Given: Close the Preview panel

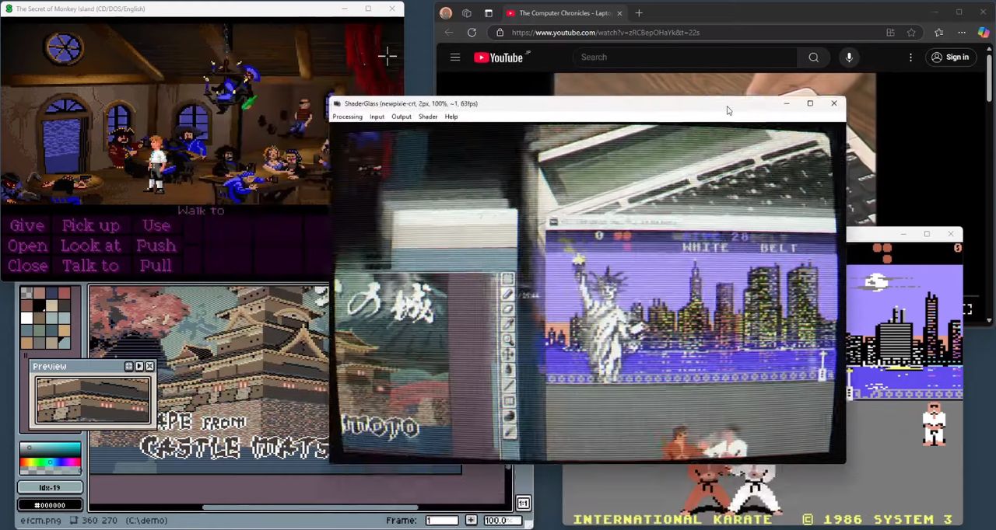Looking at the screenshot, I should tap(149, 366).
